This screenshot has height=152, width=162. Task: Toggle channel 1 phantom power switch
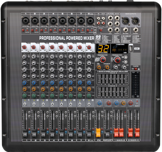point(23,30)
